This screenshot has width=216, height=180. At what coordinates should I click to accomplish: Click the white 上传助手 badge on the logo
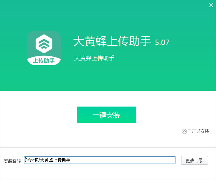coord(44,60)
